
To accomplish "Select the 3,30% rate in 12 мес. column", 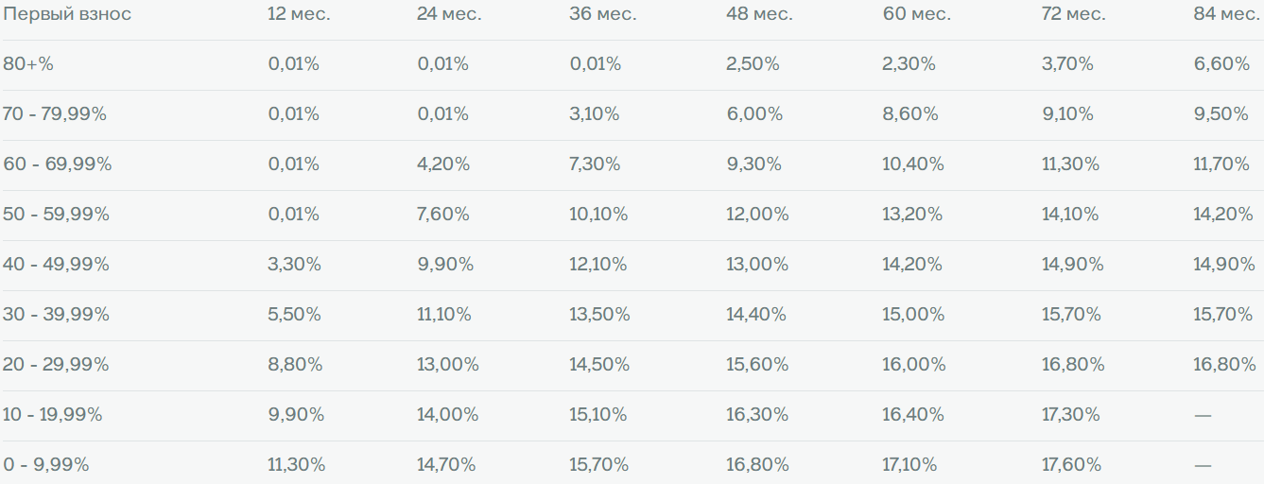I will pyautogui.click(x=294, y=265).
